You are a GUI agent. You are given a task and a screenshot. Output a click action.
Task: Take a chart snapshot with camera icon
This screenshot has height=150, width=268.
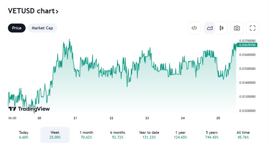237,28
